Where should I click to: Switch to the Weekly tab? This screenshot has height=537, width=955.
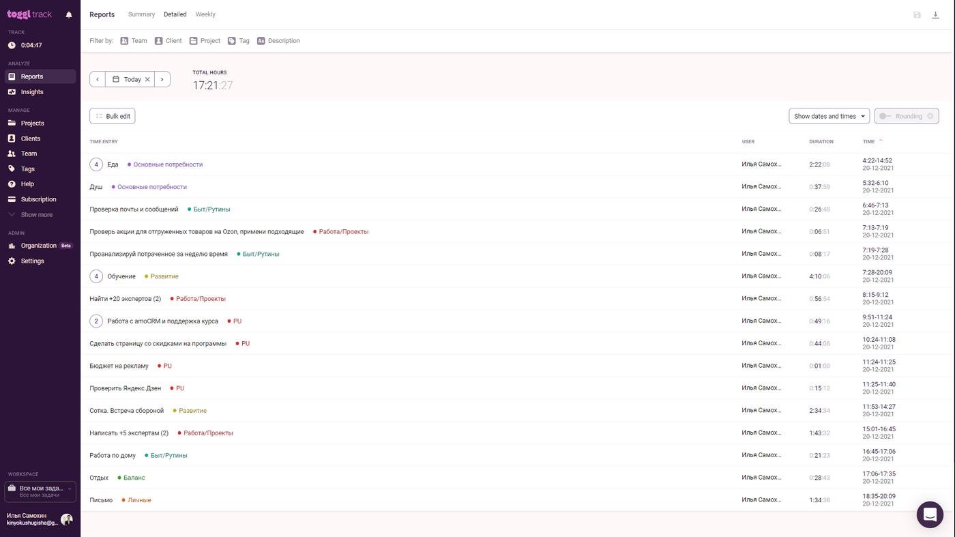coord(205,14)
